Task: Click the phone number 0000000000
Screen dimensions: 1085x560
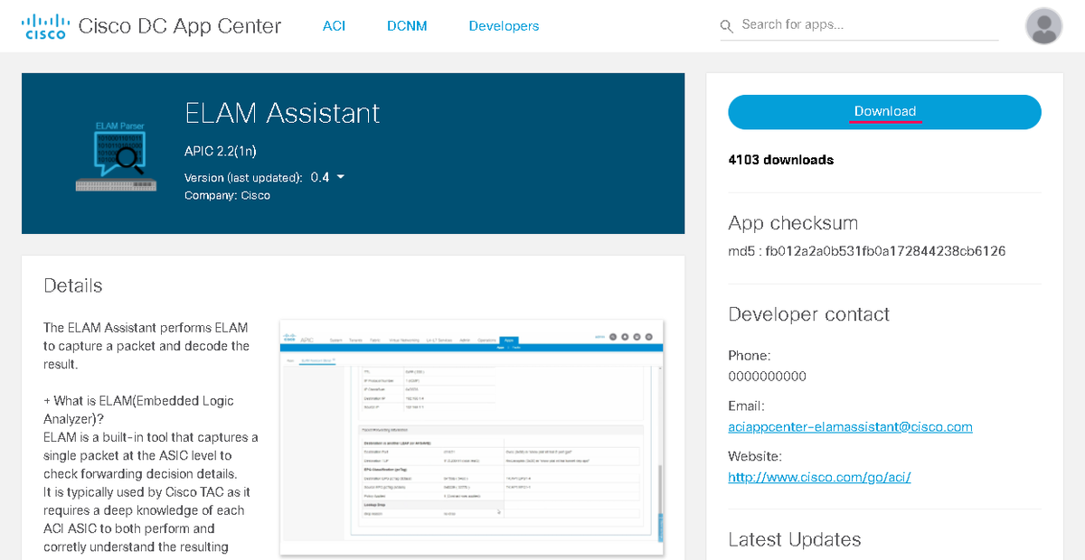Action: pos(767,376)
